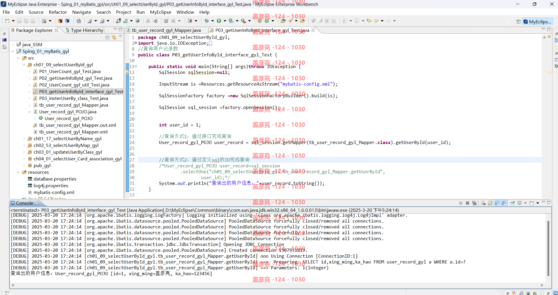
Task: Click the Open Perspective icon
Action: [x=518, y=22]
